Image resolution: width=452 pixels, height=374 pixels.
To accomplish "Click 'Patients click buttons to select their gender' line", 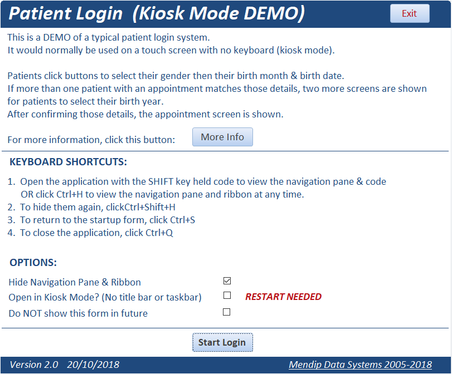I will [176, 76].
